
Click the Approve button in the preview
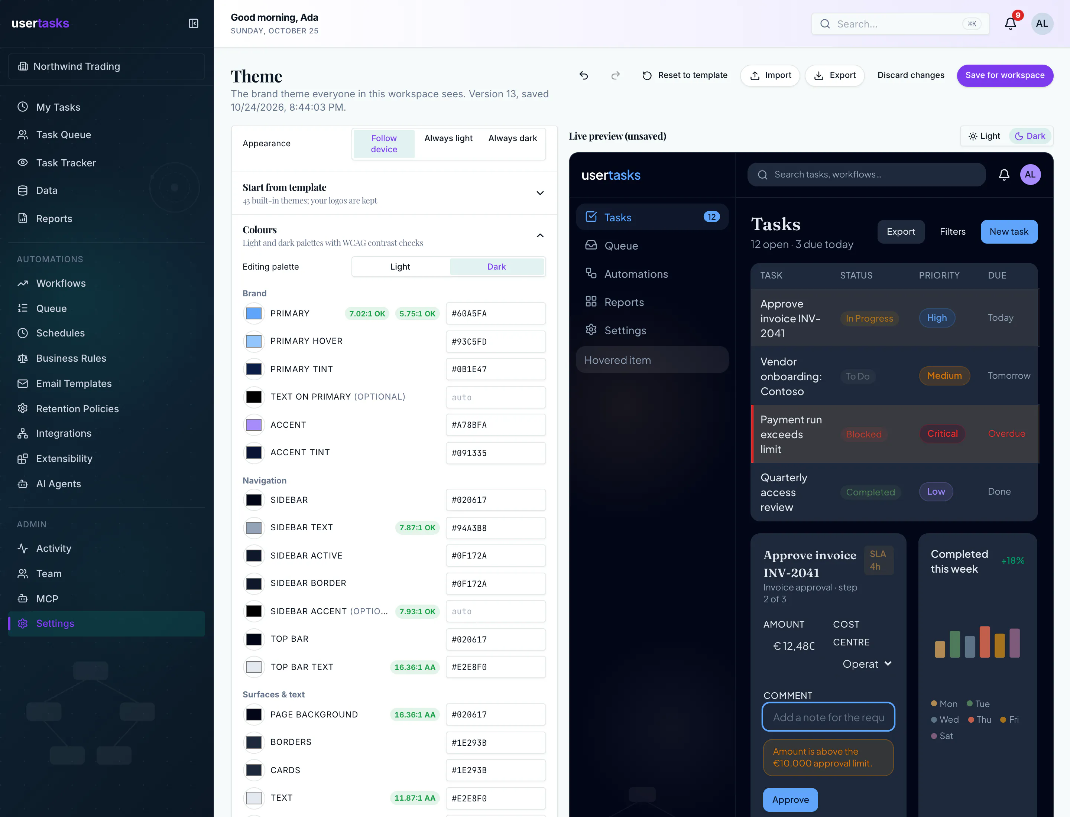click(790, 800)
